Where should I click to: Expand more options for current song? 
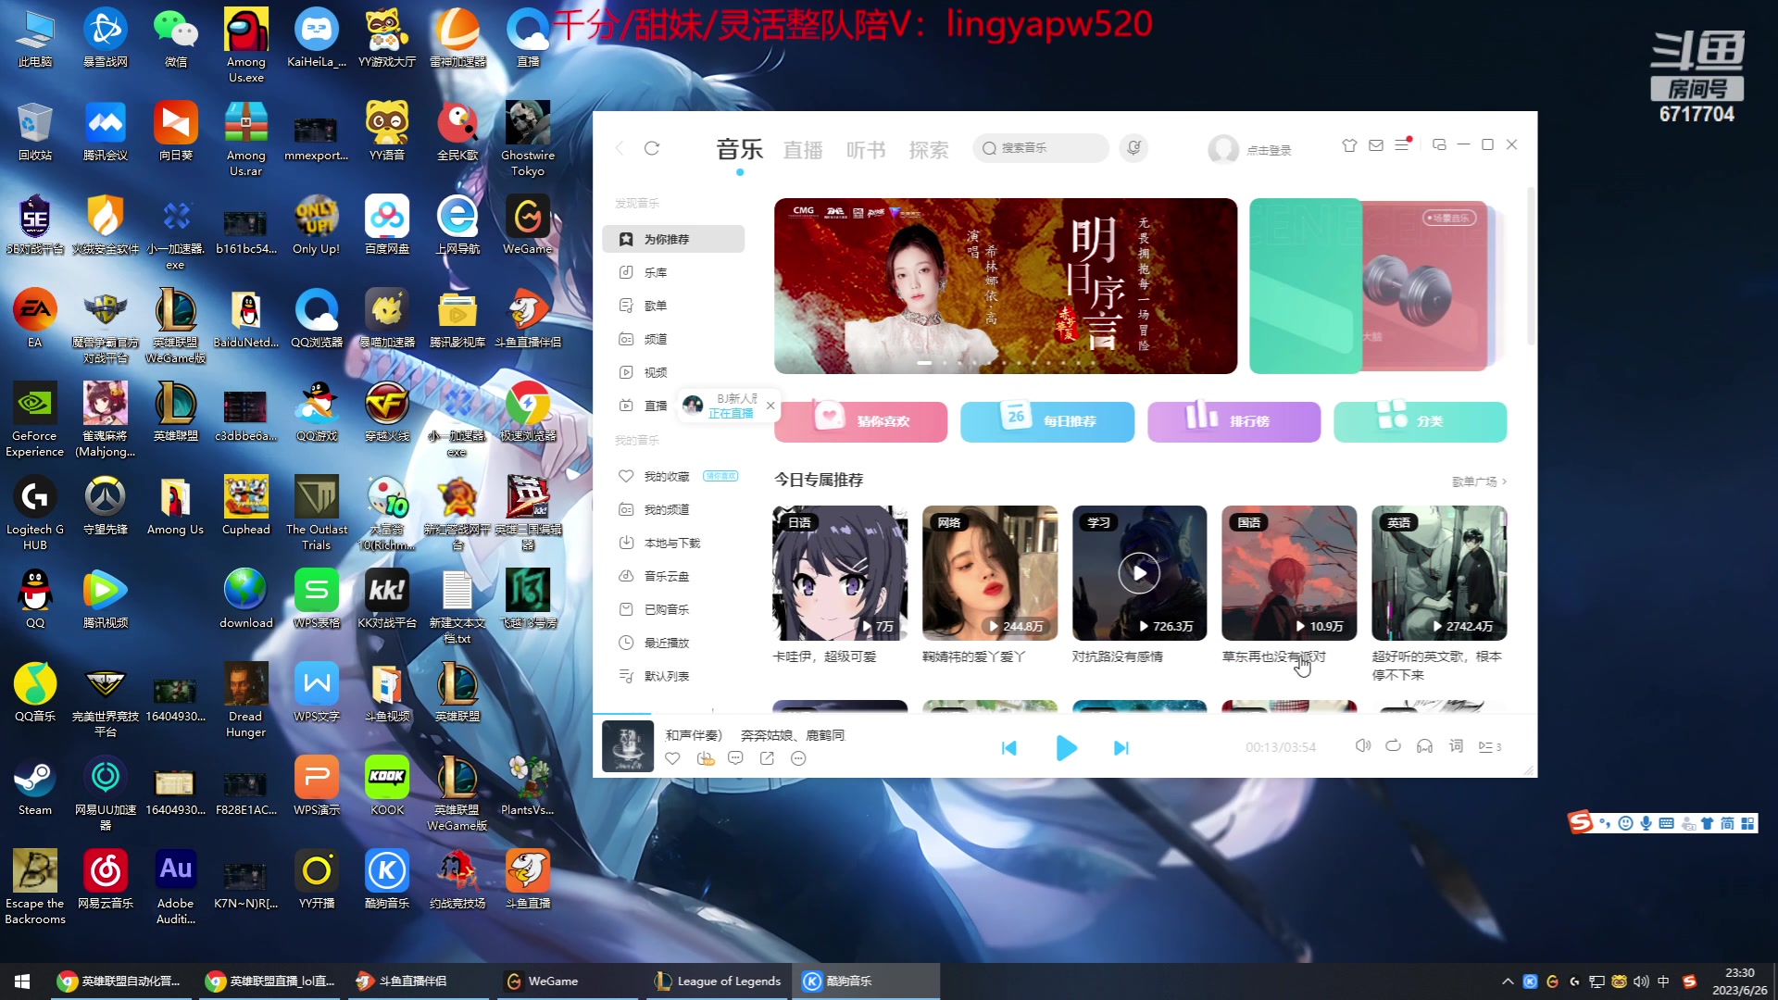tap(798, 758)
